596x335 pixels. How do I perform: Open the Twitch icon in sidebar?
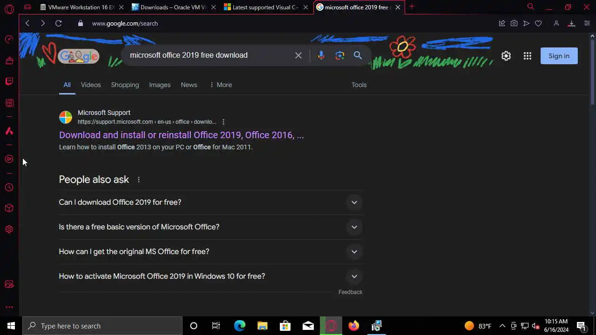(x=9, y=82)
